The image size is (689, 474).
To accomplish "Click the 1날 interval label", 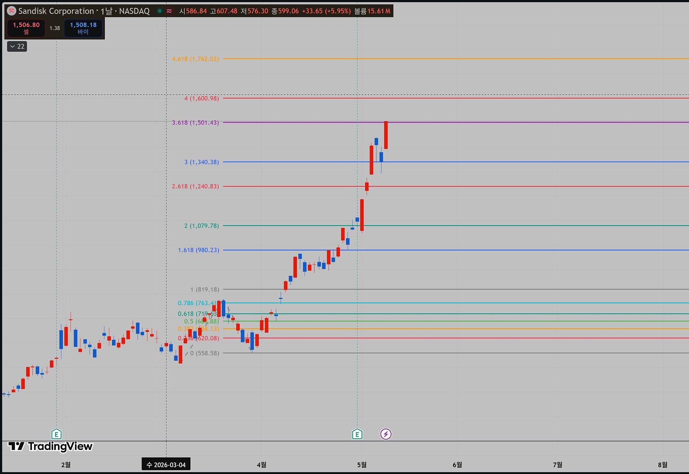I will (x=107, y=11).
